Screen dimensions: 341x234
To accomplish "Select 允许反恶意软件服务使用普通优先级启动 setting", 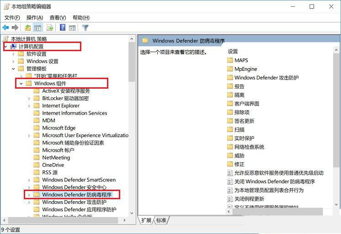I will coord(275,173).
